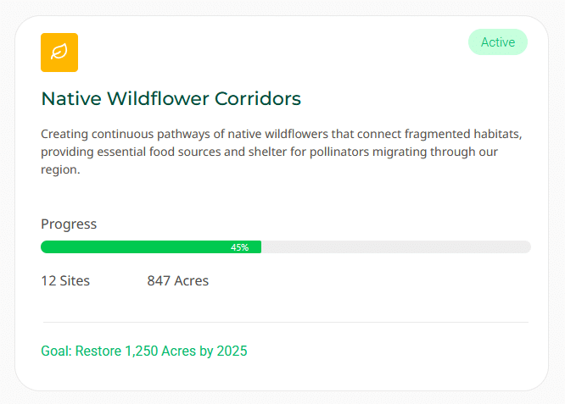Click the yellow leaf icon
The image size is (565, 404).
tap(59, 53)
